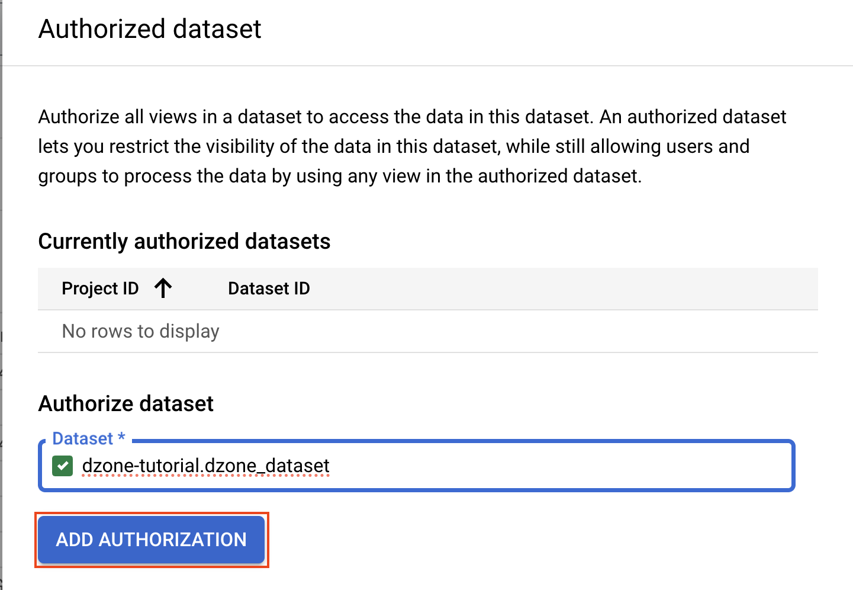Uncheck the dzone-tutorial.dzone_dataset checkbox

tap(62, 466)
